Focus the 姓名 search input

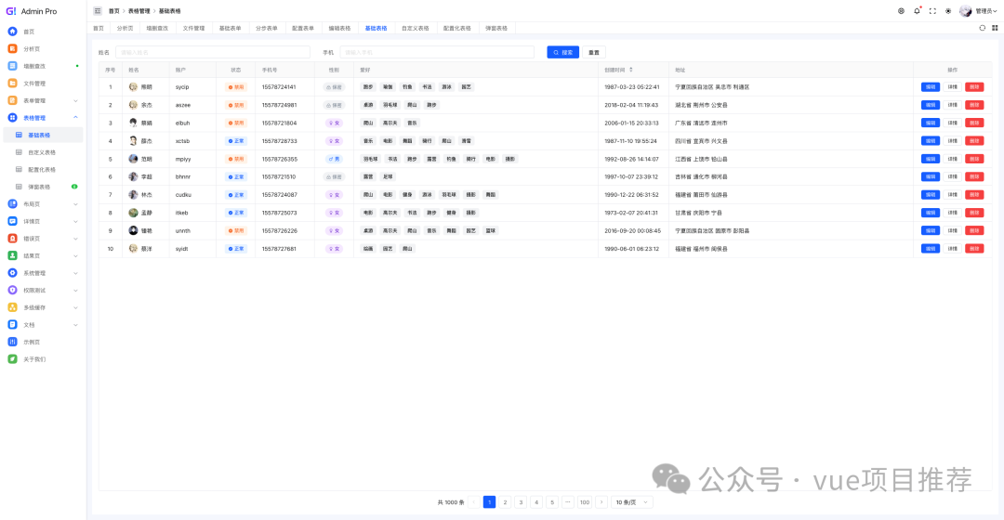point(213,52)
